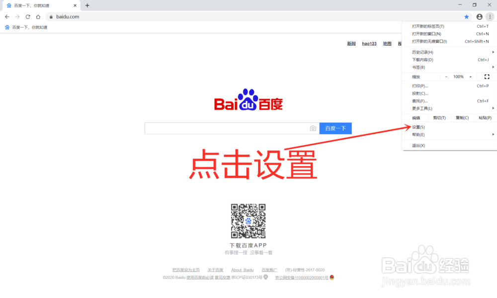The height and width of the screenshot is (298, 497).
Task: Click the camera image search icon
Action: tap(313, 128)
